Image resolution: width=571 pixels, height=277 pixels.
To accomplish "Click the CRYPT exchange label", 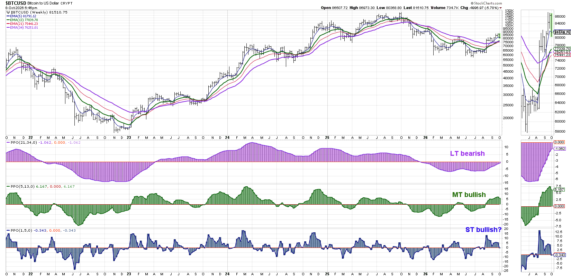I will (x=66, y=3).
